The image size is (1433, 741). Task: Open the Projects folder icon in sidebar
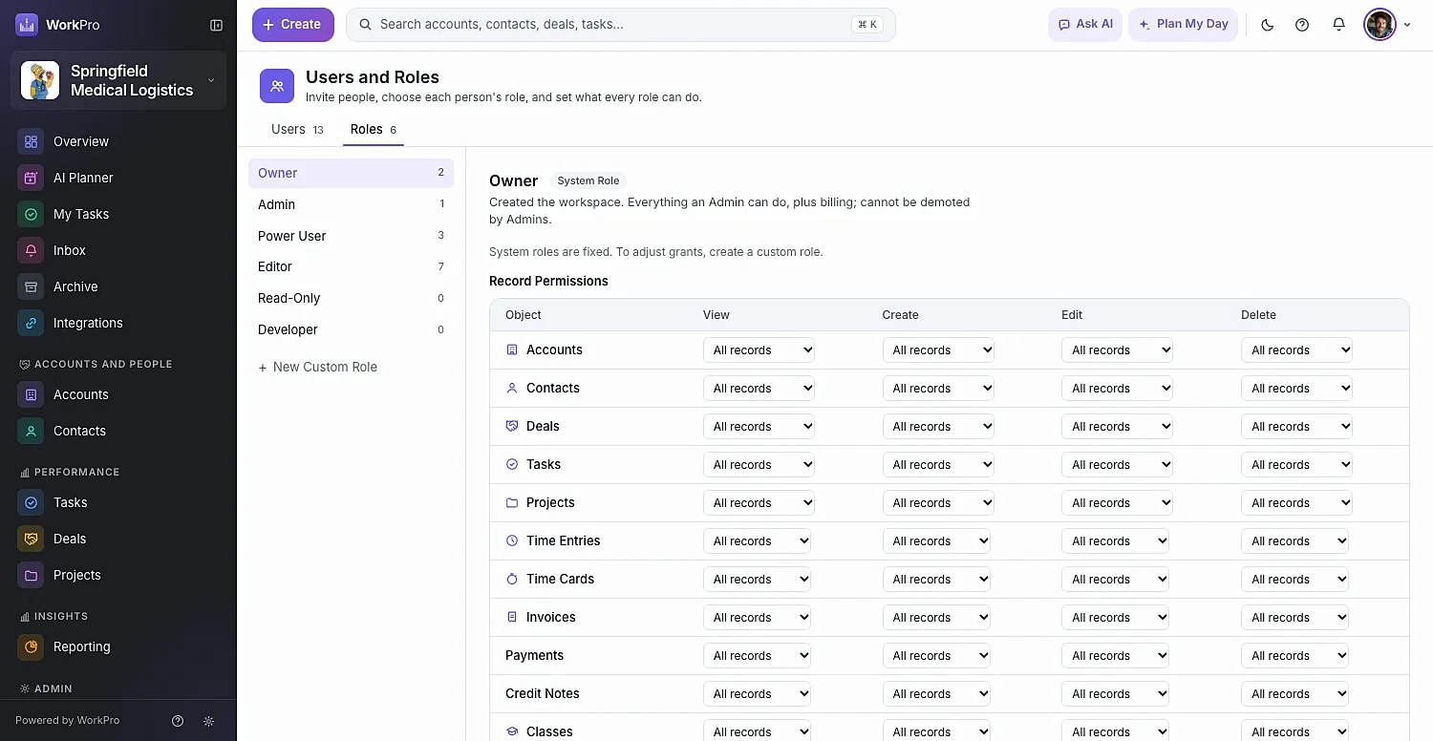pyautogui.click(x=31, y=575)
